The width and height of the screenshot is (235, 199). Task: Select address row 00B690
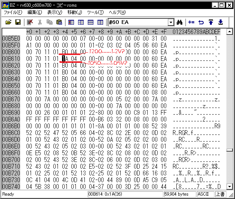point(11,113)
